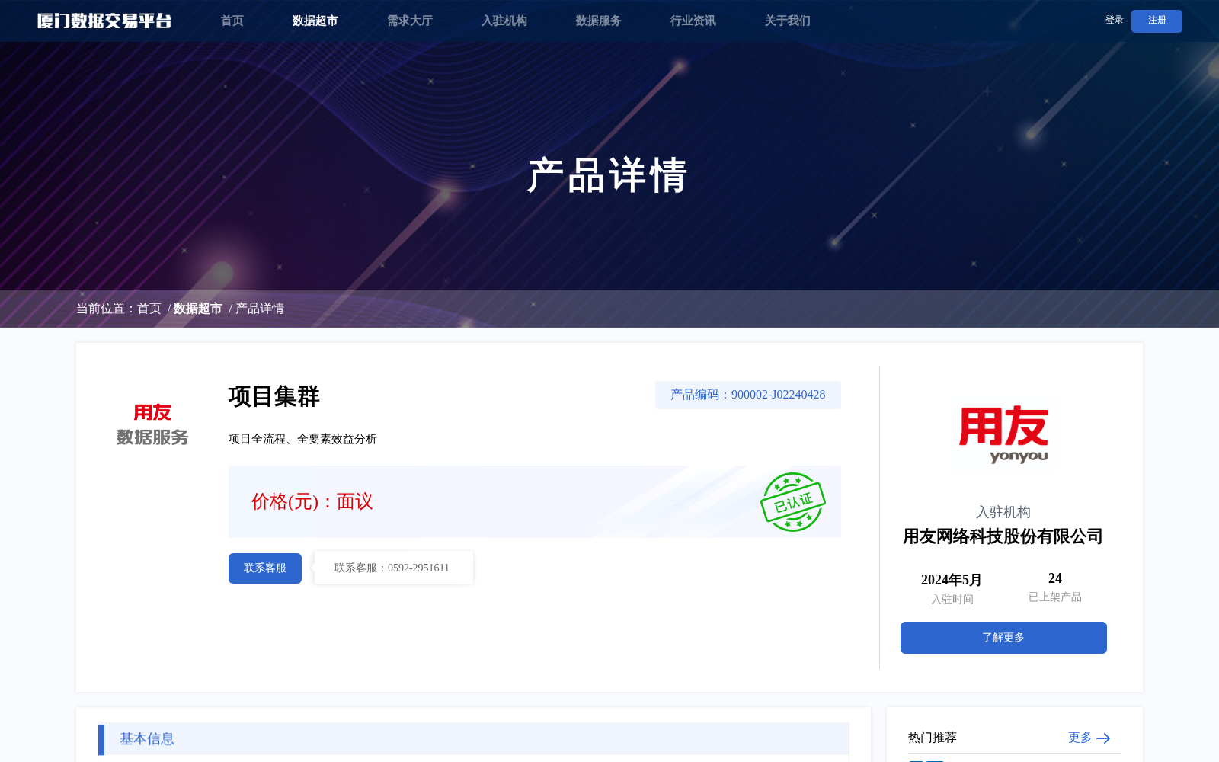1219x762 pixels.
Task: Open the 更多 link in 热门推荐
Action: pos(1080,738)
